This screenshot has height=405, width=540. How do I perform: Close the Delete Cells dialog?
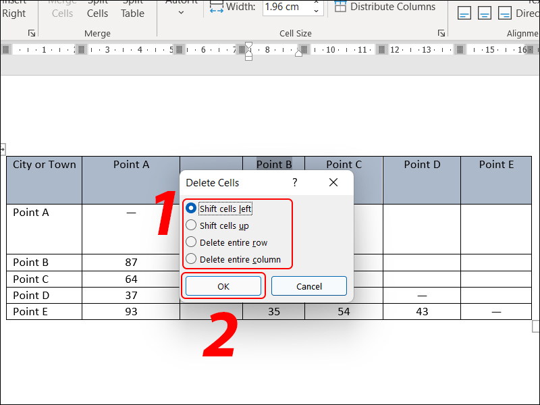(333, 183)
